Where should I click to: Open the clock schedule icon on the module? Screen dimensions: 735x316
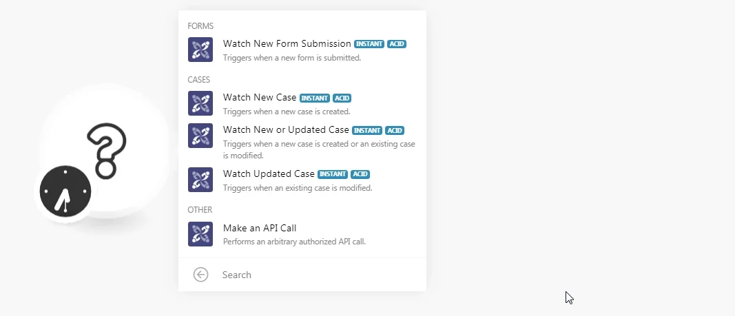point(65,191)
